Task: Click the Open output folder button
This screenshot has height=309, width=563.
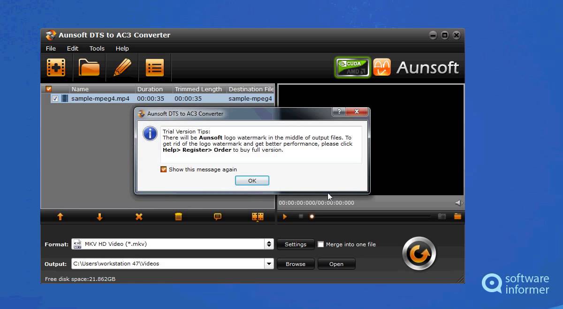Action: click(x=336, y=264)
